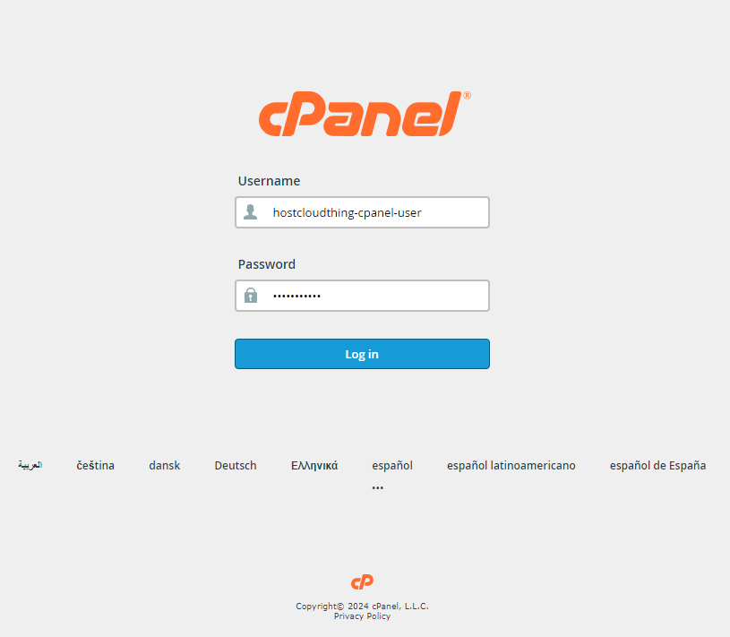This screenshot has width=730, height=637.
Task: Click the Username label text
Action: tap(269, 181)
